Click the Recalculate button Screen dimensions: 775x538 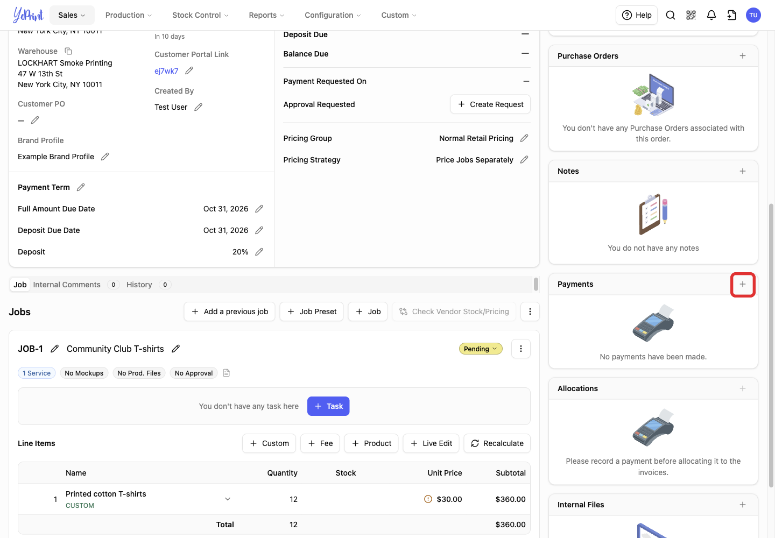pyautogui.click(x=497, y=443)
